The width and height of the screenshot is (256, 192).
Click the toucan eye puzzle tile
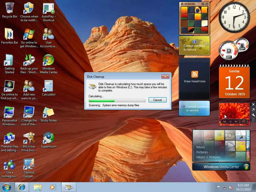(198, 10)
